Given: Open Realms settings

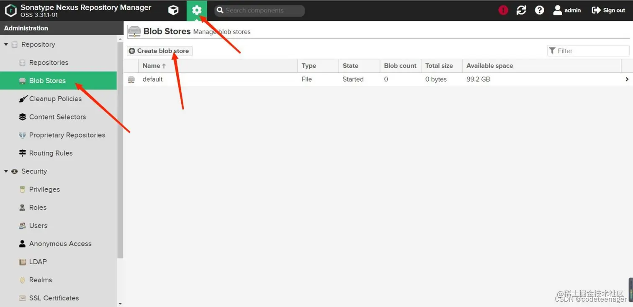Looking at the screenshot, I should point(41,280).
